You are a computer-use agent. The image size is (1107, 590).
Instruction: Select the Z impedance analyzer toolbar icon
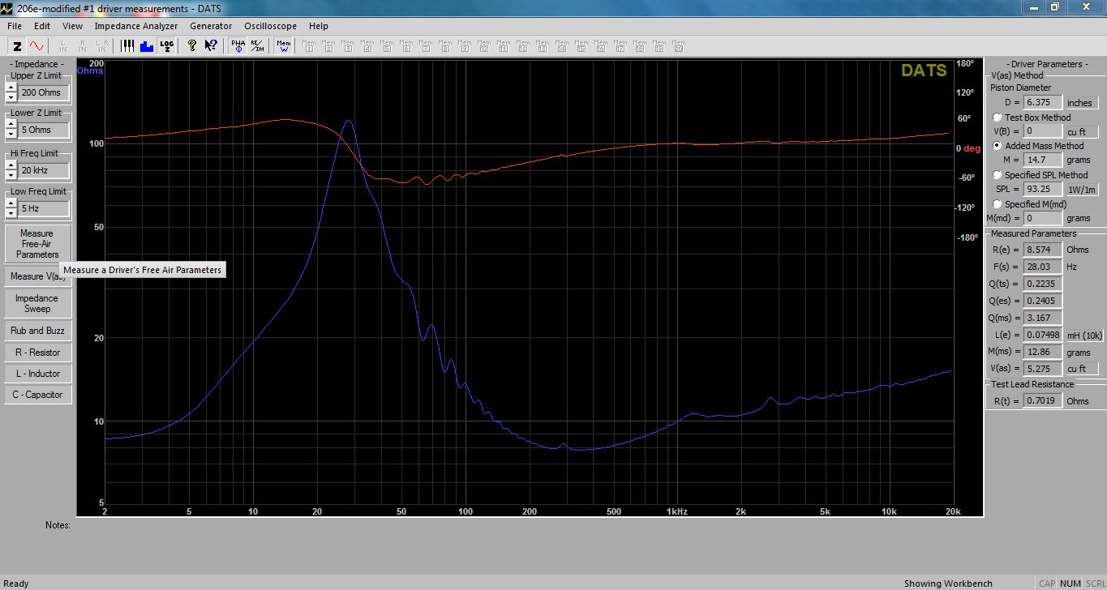(x=17, y=45)
